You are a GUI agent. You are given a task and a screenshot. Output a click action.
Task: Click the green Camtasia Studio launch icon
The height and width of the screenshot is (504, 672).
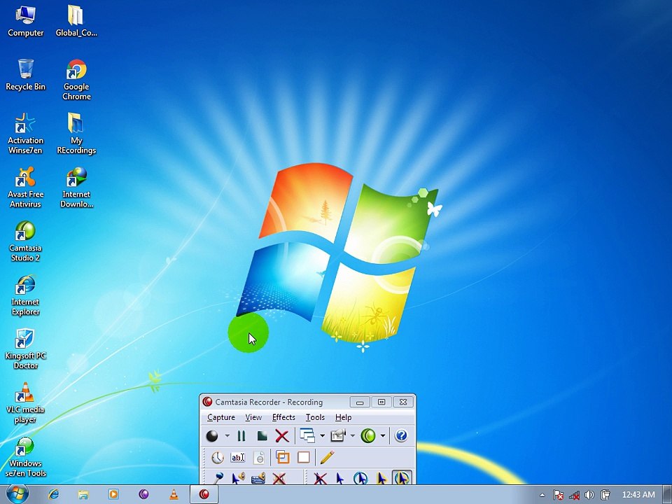point(368,436)
